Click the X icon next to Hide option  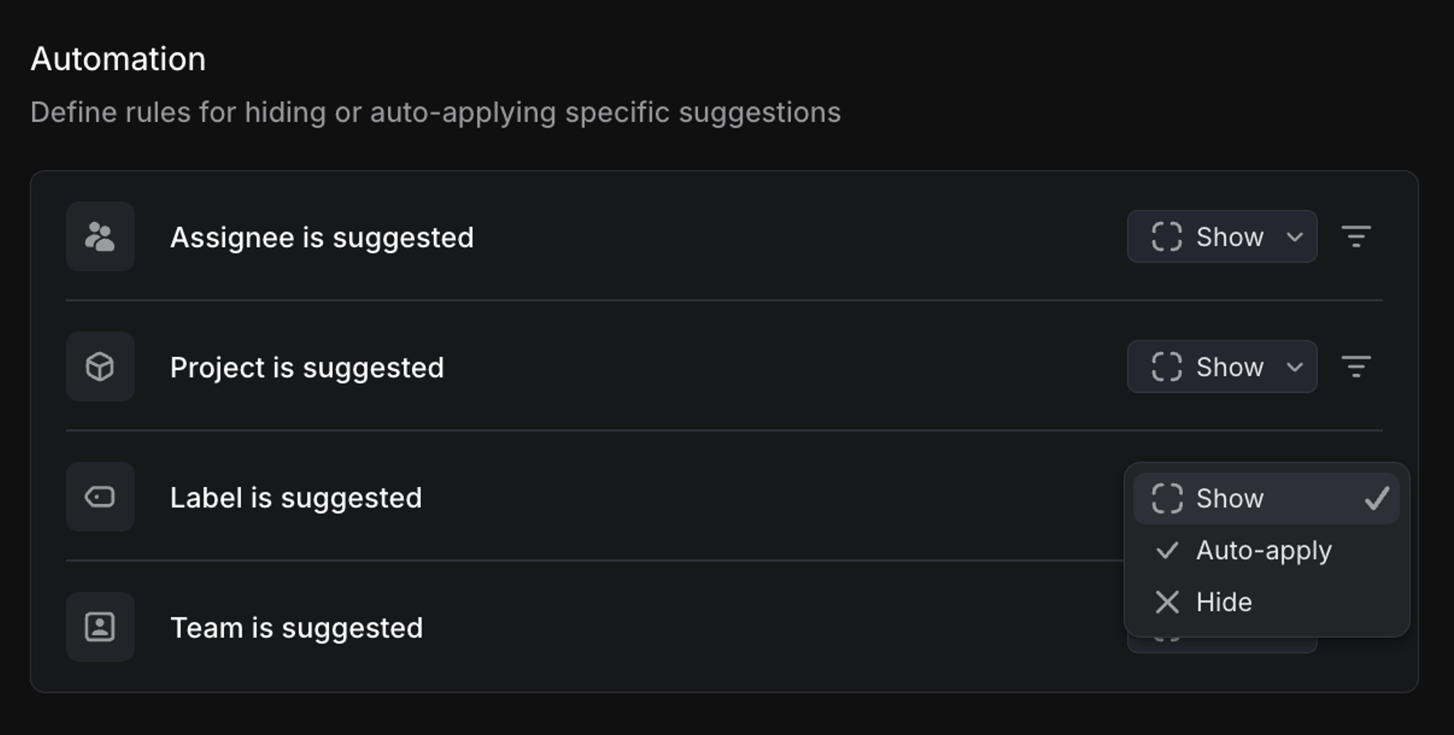pyautogui.click(x=1166, y=602)
